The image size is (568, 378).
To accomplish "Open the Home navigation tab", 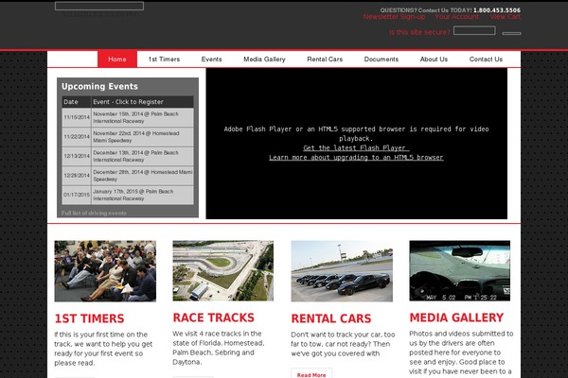I will point(117,59).
